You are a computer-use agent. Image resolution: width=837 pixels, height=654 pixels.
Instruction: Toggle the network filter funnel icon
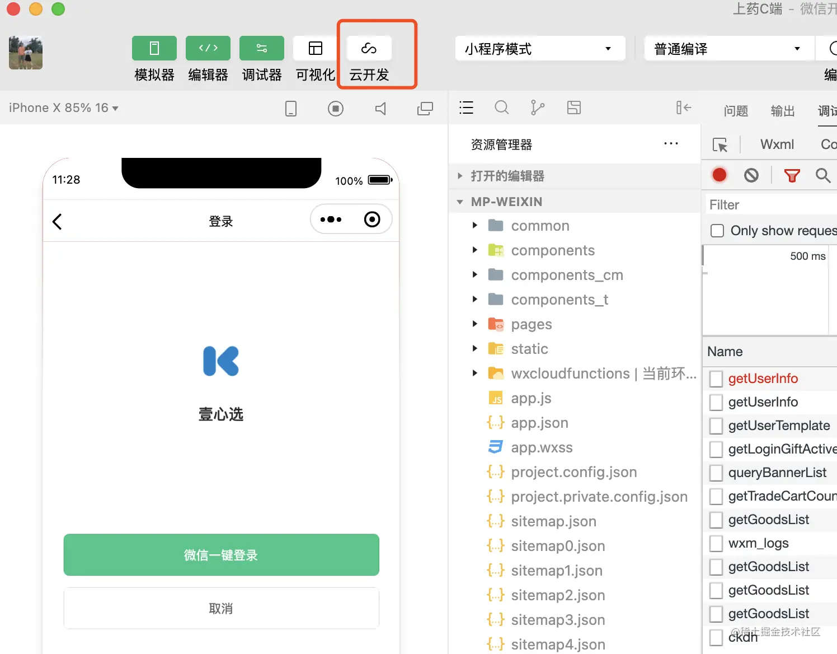pyautogui.click(x=792, y=176)
